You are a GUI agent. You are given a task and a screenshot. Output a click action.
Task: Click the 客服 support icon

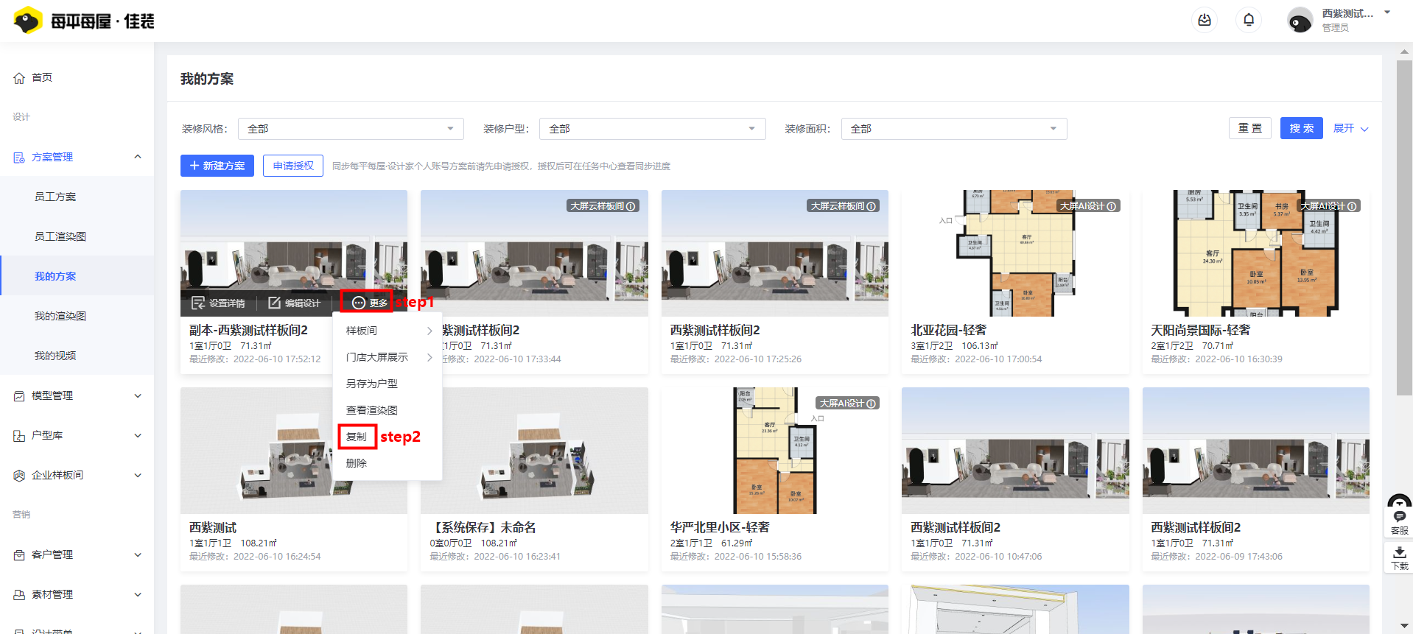[x=1399, y=522]
